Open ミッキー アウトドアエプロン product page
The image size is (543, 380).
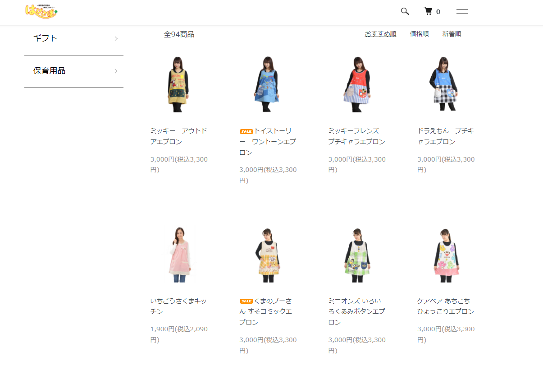pos(178,136)
